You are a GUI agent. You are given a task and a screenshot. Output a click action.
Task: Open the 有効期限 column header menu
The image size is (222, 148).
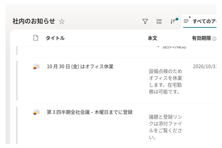202,38
